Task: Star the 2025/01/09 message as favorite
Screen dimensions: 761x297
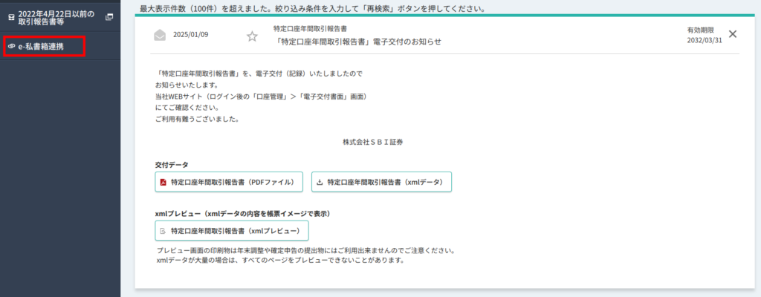Action: (252, 36)
